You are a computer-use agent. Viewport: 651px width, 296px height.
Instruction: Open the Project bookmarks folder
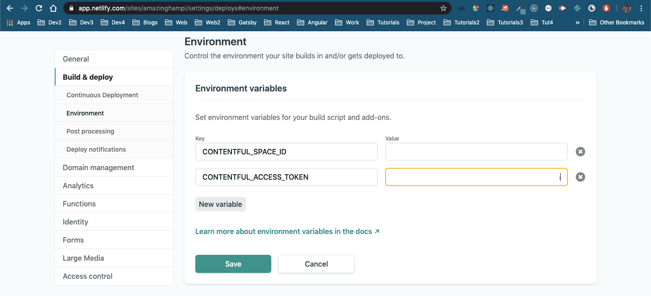point(421,22)
